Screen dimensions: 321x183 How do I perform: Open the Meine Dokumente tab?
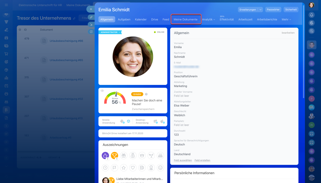click(x=186, y=19)
